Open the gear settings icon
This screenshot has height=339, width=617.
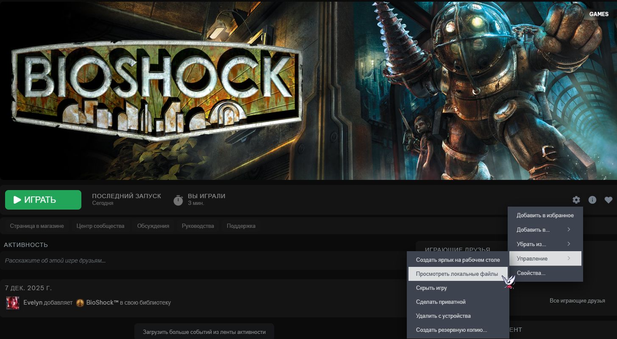[x=576, y=200]
